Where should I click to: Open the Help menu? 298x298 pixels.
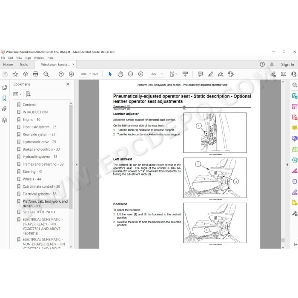click(x=50, y=57)
